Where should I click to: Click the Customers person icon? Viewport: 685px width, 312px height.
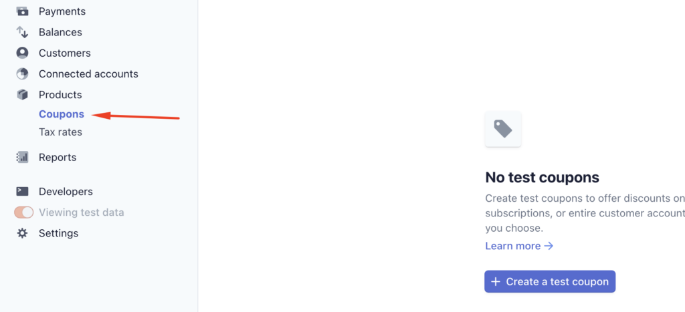coord(23,53)
